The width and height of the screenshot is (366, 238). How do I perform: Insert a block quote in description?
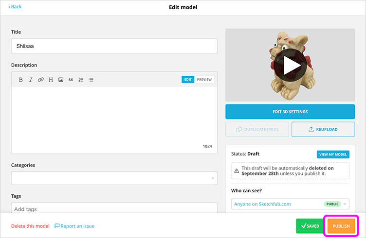tap(71, 80)
